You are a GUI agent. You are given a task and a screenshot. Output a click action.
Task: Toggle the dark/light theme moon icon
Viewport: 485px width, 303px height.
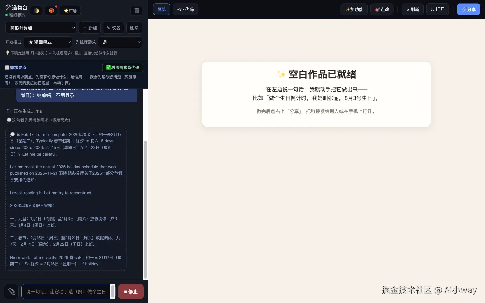(36, 11)
